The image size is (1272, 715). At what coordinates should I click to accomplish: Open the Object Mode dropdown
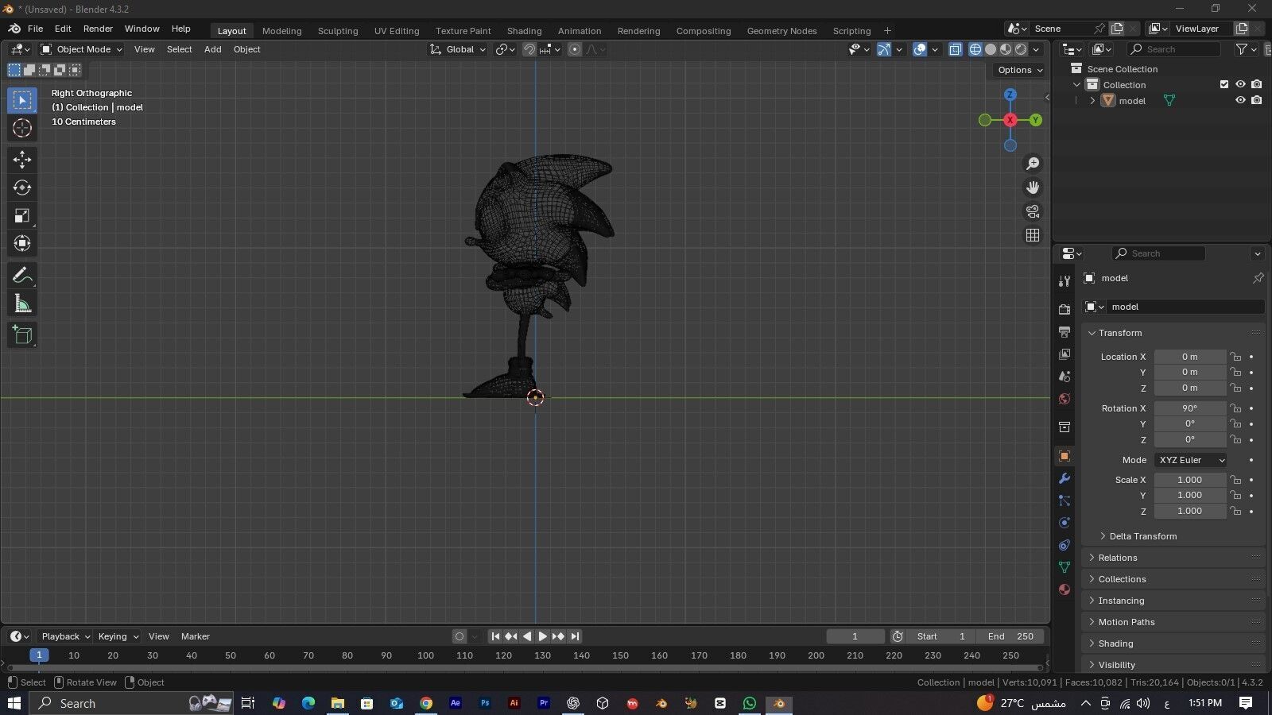[x=82, y=49]
